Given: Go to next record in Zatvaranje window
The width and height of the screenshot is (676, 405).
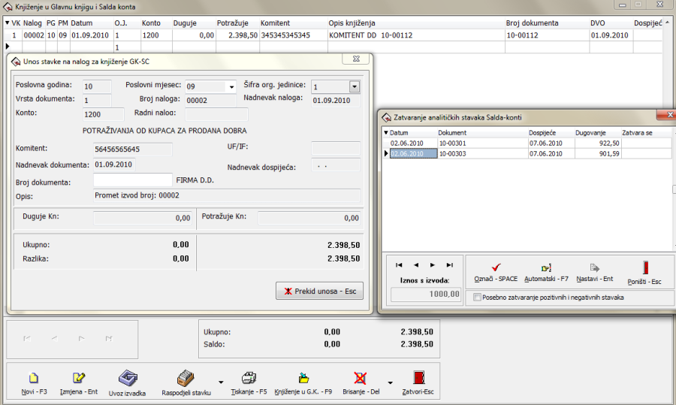Looking at the screenshot, I should [x=433, y=264].
